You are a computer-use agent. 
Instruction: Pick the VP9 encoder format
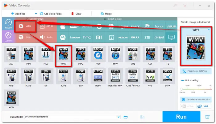coord(150,76)
